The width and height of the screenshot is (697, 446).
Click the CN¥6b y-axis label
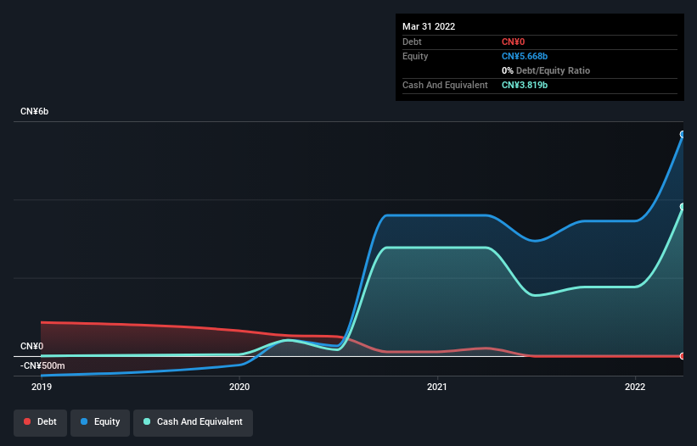(34, 111)
